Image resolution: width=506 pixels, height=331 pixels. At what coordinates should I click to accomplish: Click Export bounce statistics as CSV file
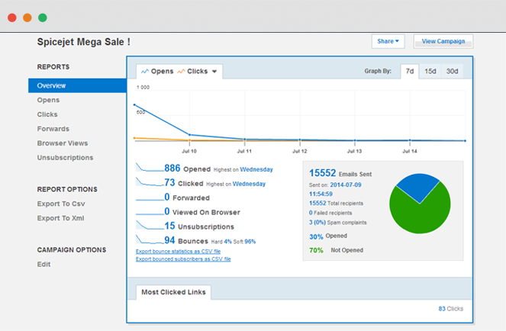pyautogui.click(x=178, y=252)
